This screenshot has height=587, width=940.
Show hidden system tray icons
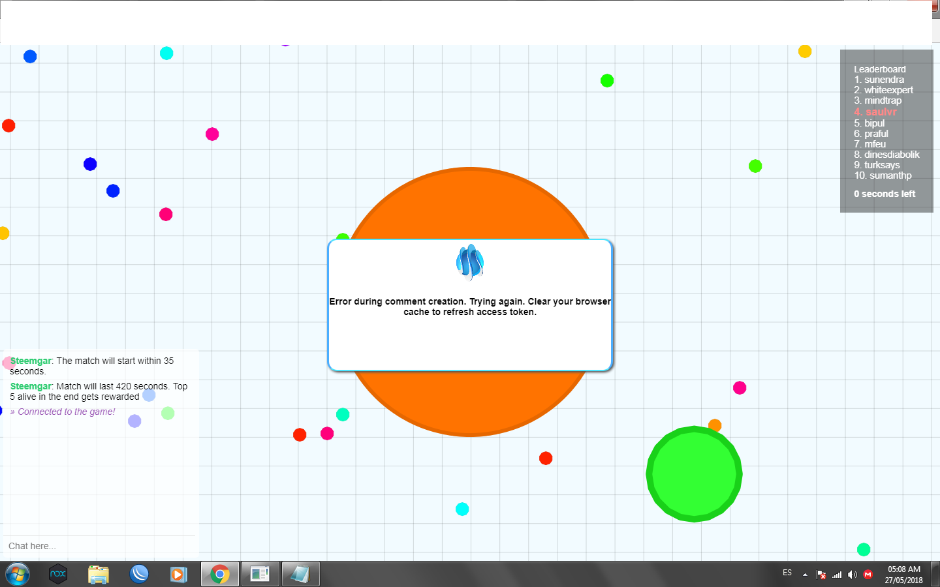click(805, 575)
